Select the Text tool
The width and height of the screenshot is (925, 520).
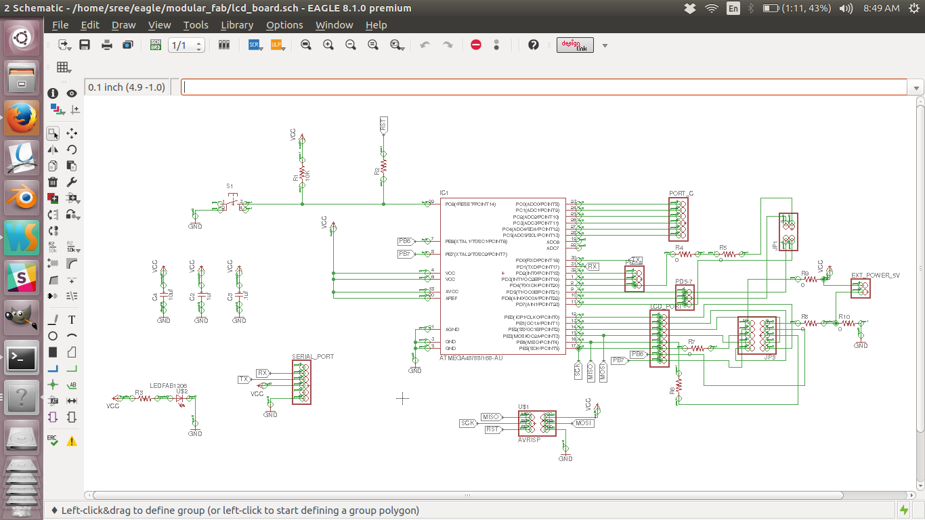[x=72, y=320]
